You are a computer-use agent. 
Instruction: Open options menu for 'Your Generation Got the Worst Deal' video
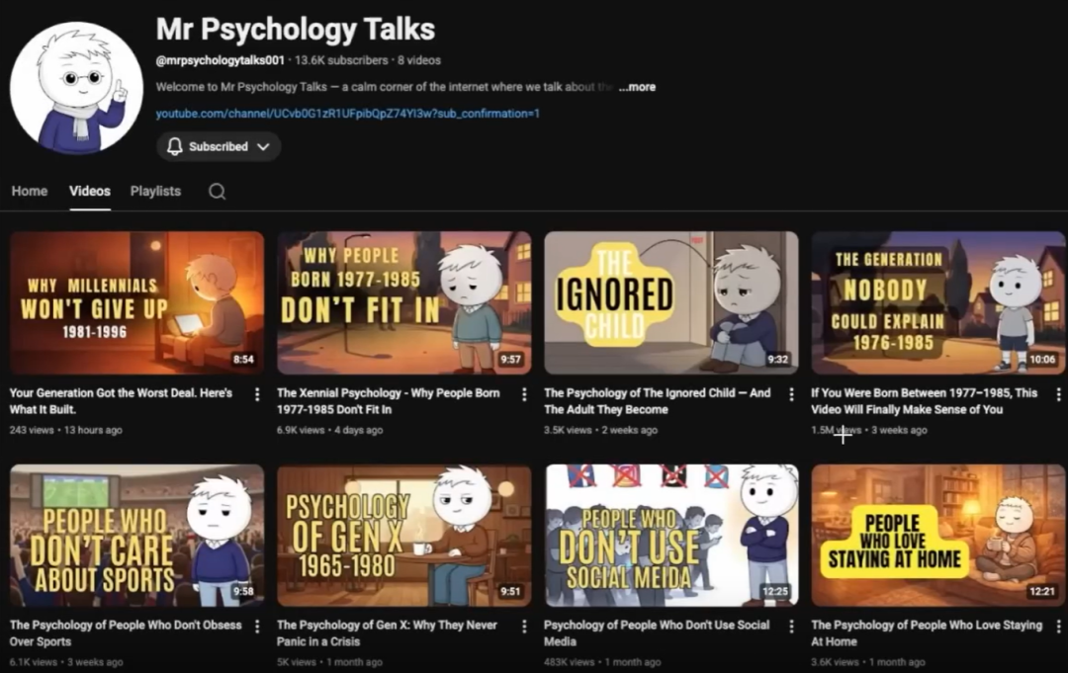[x=257, y=394]
